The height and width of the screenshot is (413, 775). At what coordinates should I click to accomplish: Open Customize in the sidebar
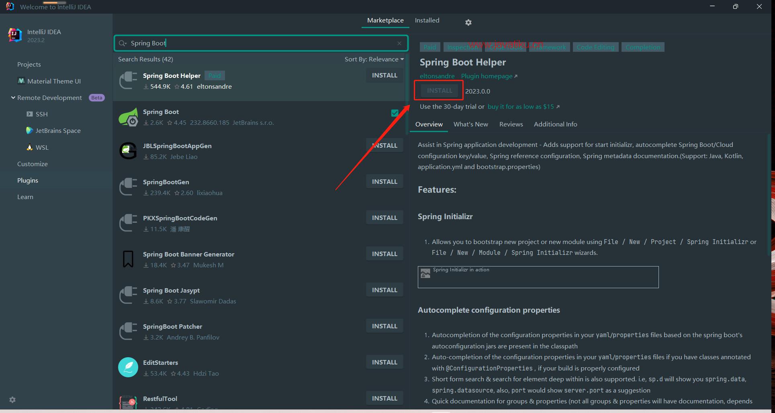(32, 164)
